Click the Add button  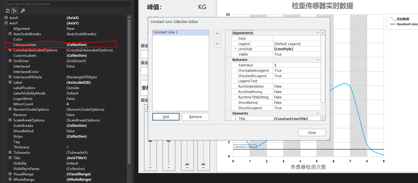coord(166,117)
